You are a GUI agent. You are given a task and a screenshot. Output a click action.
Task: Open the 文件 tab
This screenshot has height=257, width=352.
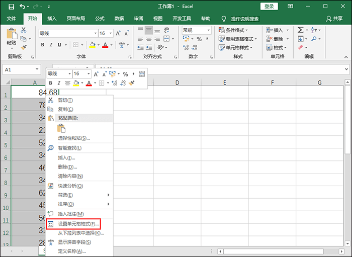coord(11,19)
